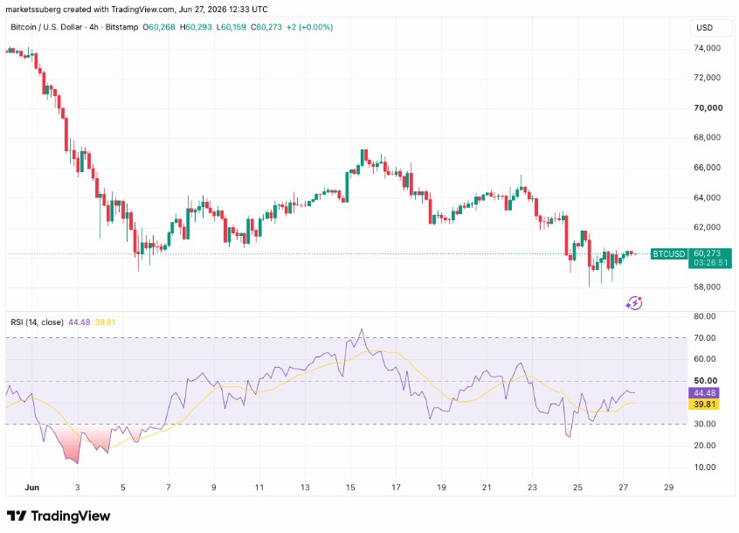Click the date 13 on time axis
This screenshot has height=533, width=739.
coord(305,488)
